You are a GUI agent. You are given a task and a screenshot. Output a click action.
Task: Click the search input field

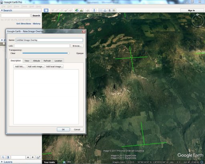(16, 16)
